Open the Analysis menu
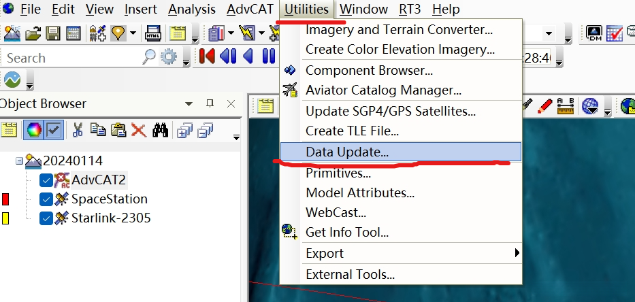The height and width of the screenshot is (302, 635). coord(191,9)
